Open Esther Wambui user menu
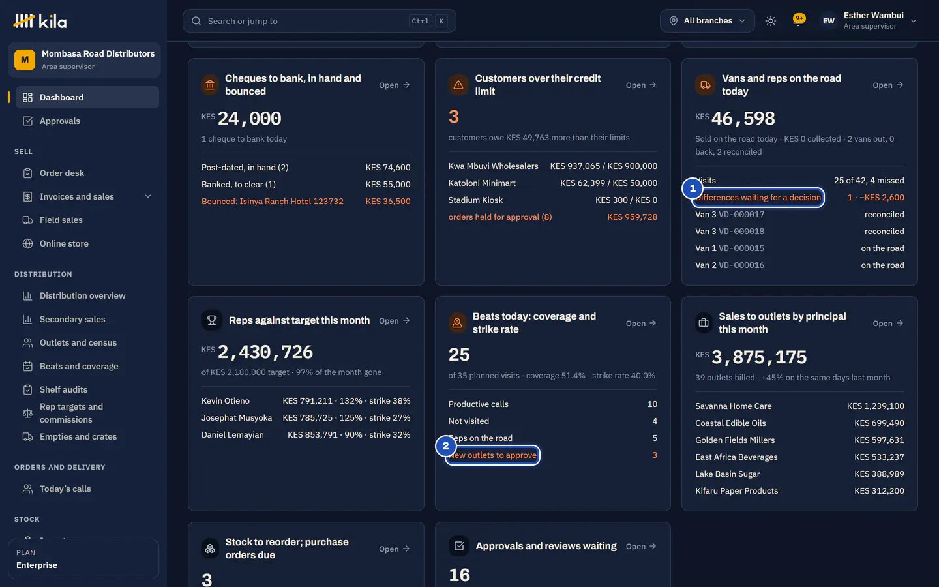939x587 pixels. pyautogui.click(x=869, y=21)
